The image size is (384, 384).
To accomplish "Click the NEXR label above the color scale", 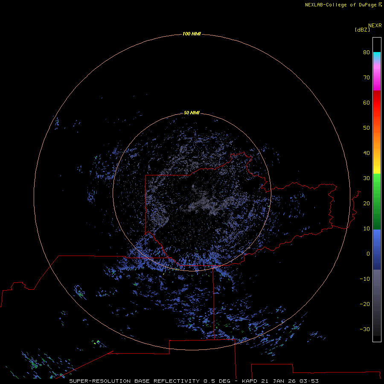I will (x=375, y=26).
